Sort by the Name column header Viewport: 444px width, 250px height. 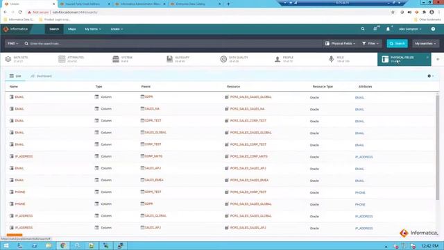tap(14, 86)
